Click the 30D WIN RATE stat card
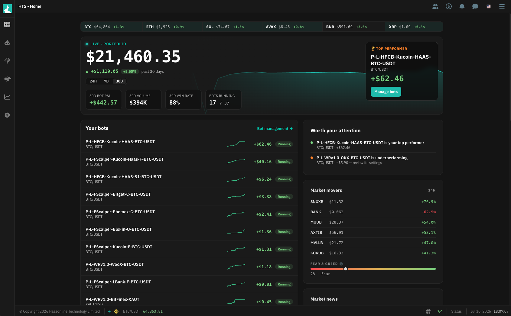 pos(184,100)
